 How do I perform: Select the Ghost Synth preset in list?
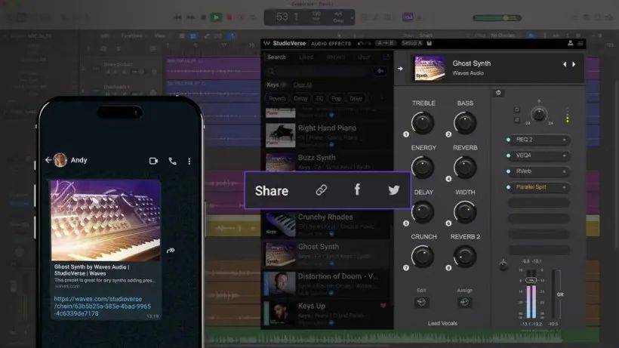pyautogui.click(x=328, y=254)
